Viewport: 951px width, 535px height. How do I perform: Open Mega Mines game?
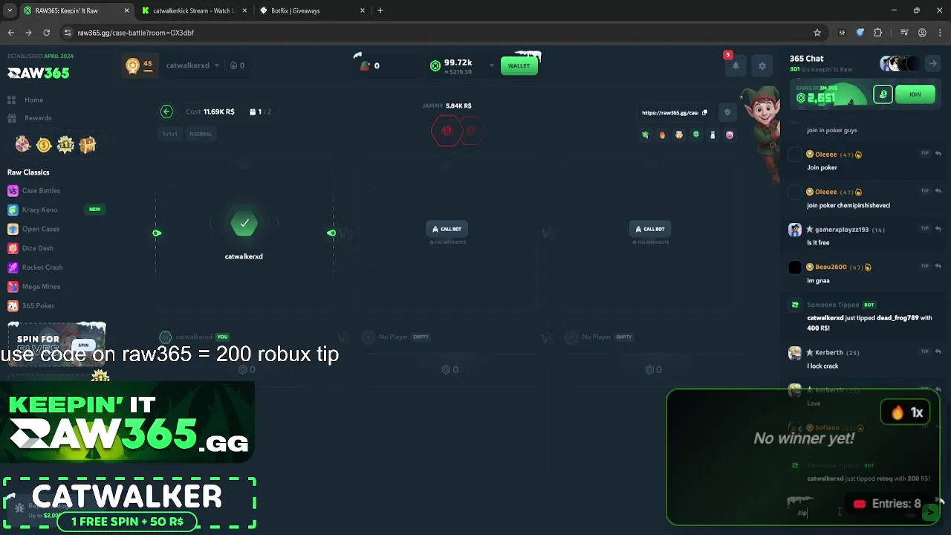34,287
